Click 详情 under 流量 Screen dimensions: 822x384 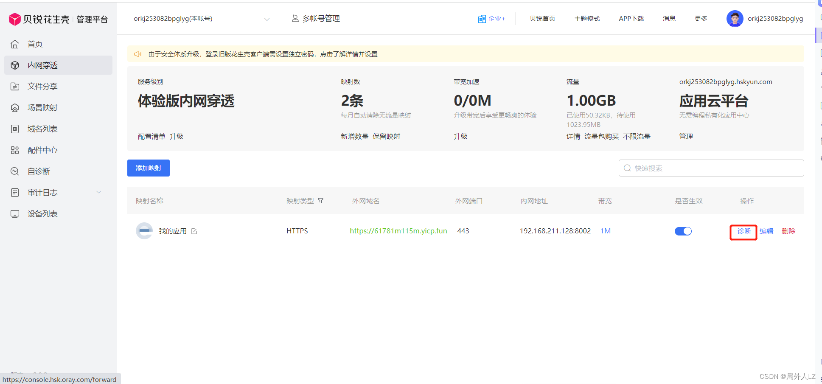pos(573,137)
